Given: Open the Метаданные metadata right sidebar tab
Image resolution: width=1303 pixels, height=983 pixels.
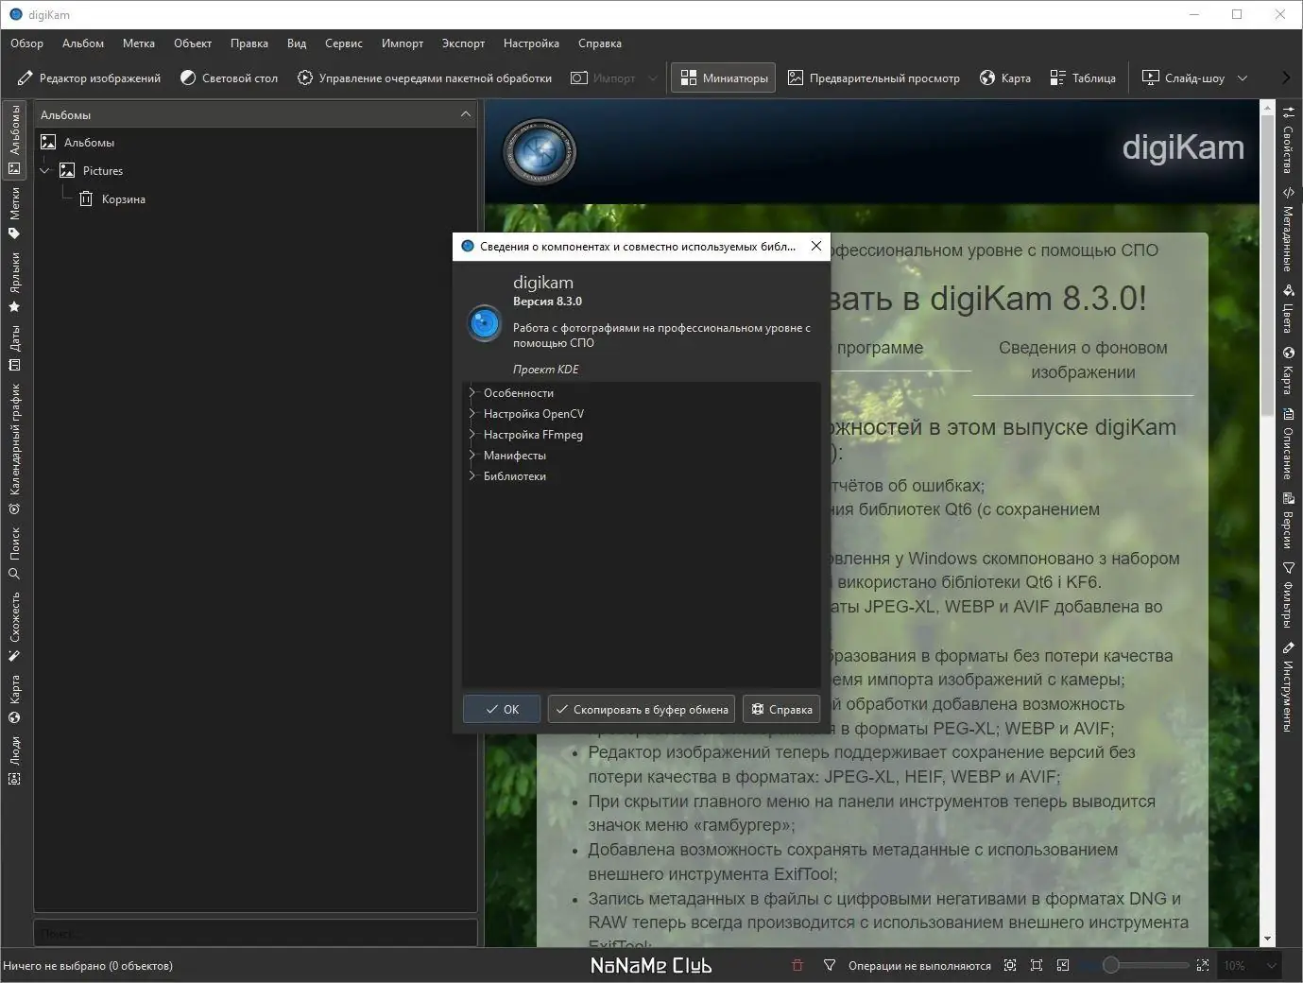Looking at the screenshot, I should 1288,229.
